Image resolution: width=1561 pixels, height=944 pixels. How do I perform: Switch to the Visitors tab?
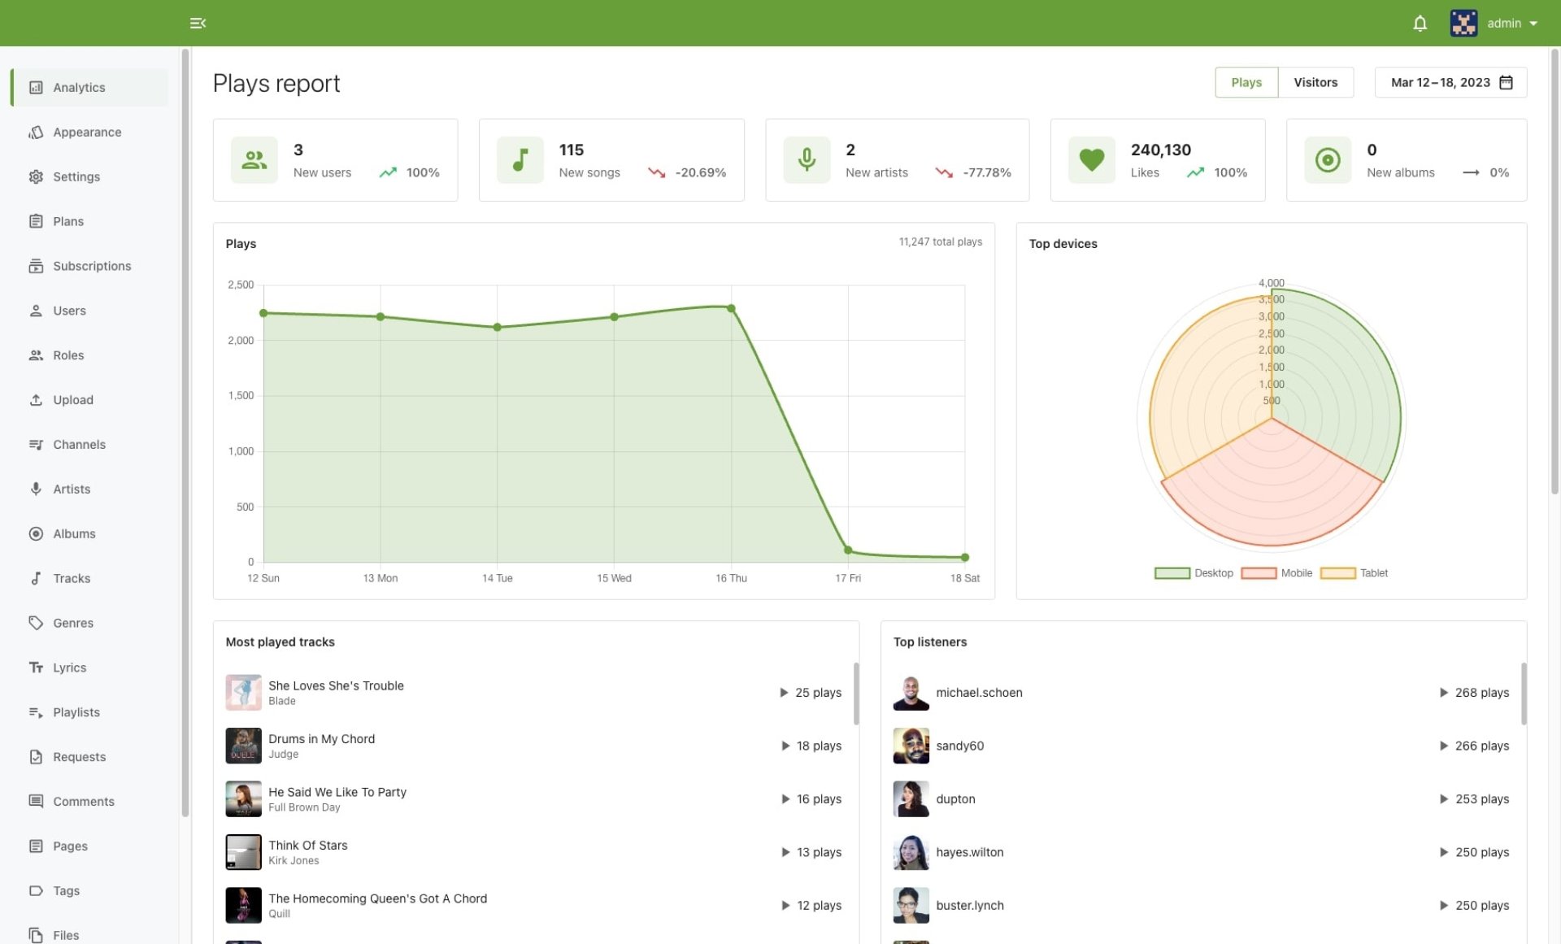[x=1315, y=83]
